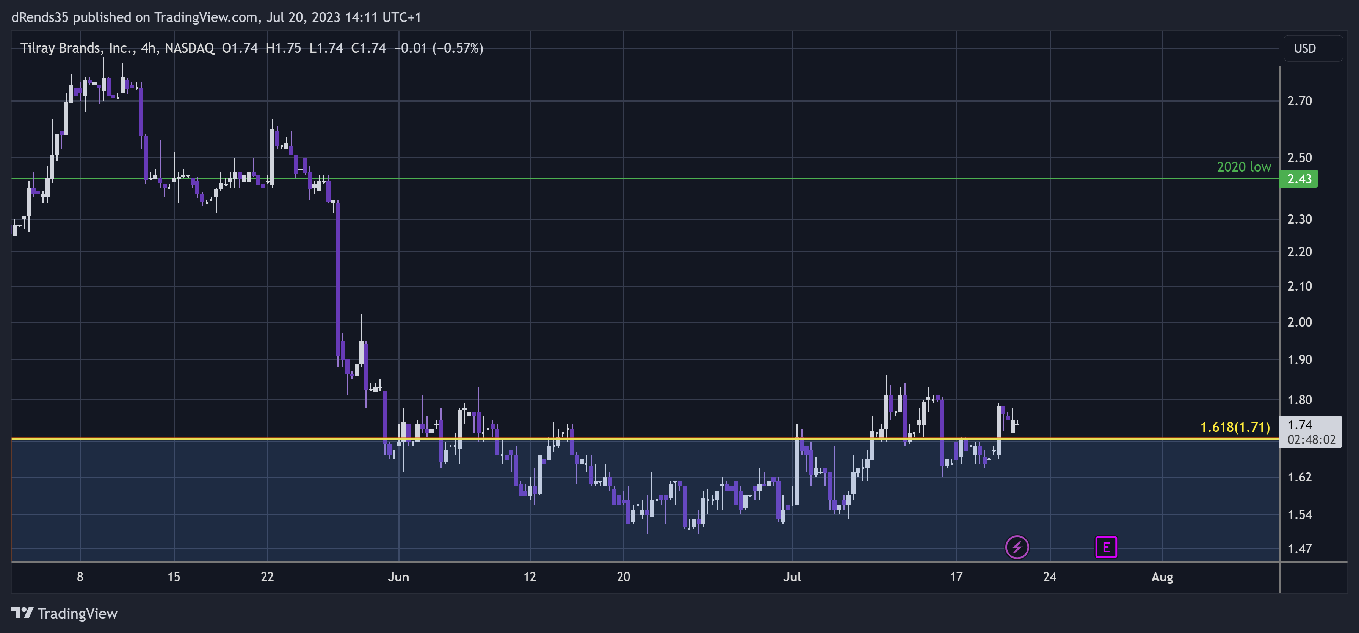Click the 15 date label on time axis
This screenshot has width=1359, height=633.
(x=174, y=577)
